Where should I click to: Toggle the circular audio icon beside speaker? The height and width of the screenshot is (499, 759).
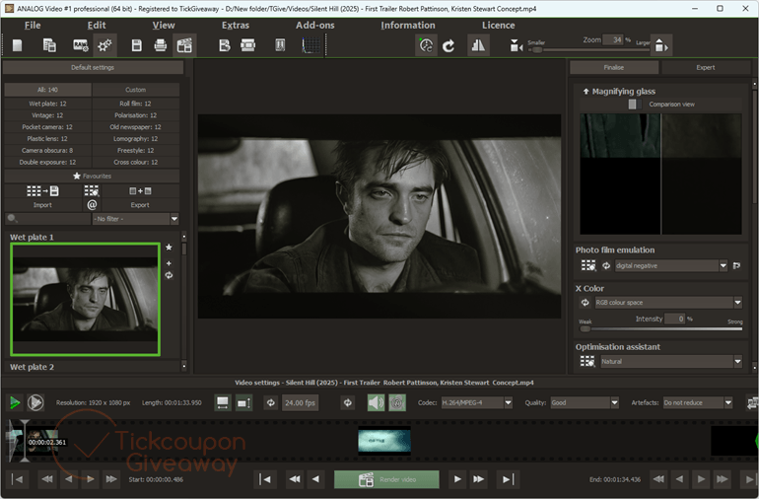397,402
